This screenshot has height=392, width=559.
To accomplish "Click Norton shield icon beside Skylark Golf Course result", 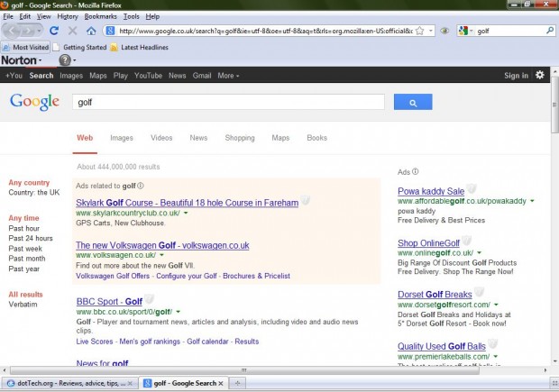I will point(305,200).
